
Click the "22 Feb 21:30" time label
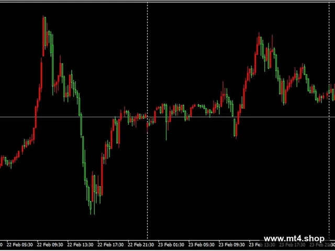141,245
